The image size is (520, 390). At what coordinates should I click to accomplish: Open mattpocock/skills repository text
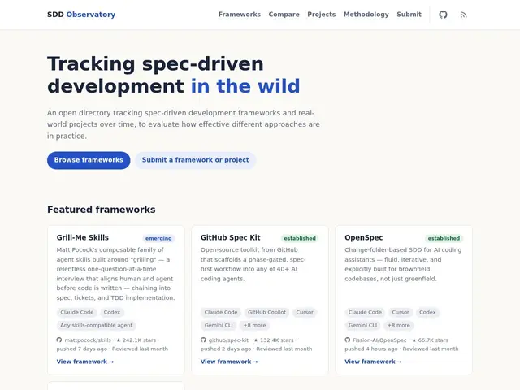[x=88, y=340]
